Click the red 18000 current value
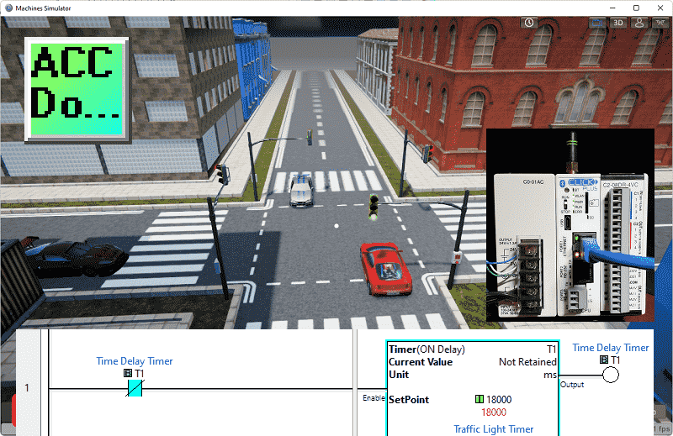This screenshot has height=436, width=673. point(494,412)
